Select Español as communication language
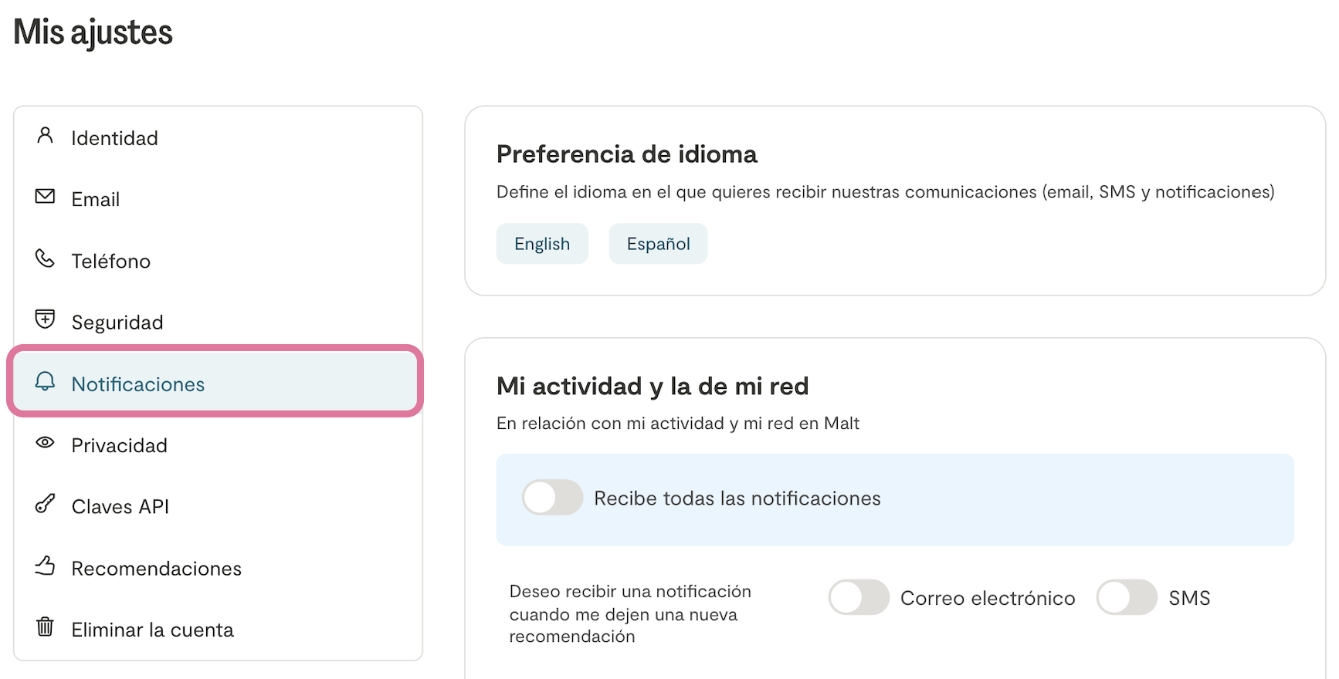1339x679 pixels. tap(658, 244)
